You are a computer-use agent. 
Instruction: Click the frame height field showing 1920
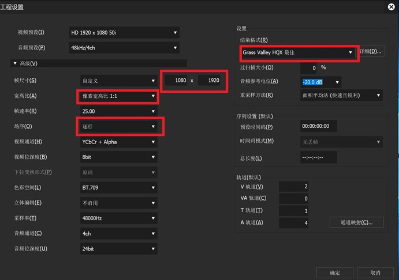(210, 81)
